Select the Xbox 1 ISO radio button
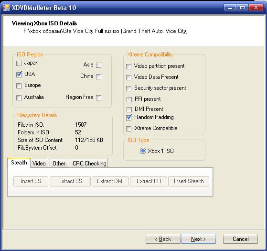This screenshot has height=251, width=267. point(143,151)
